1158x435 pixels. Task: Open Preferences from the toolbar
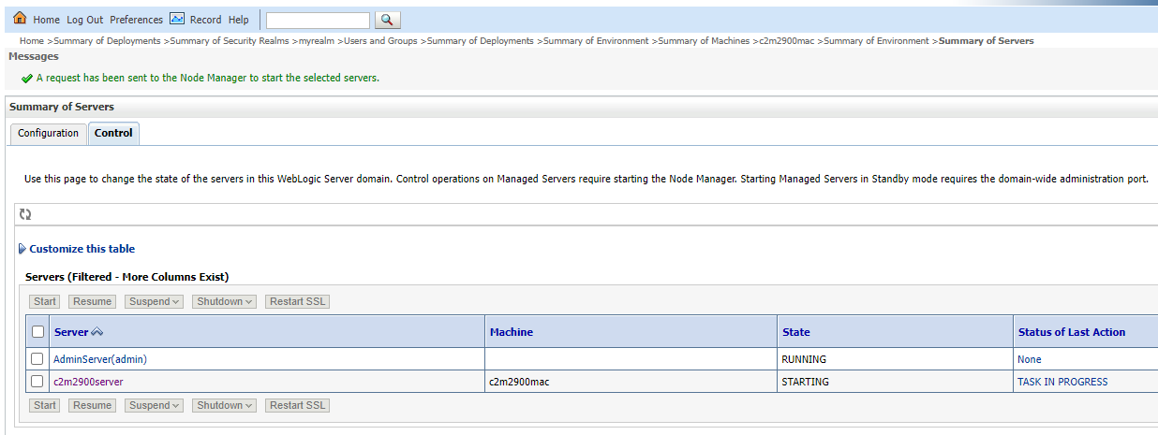point(136,20)
